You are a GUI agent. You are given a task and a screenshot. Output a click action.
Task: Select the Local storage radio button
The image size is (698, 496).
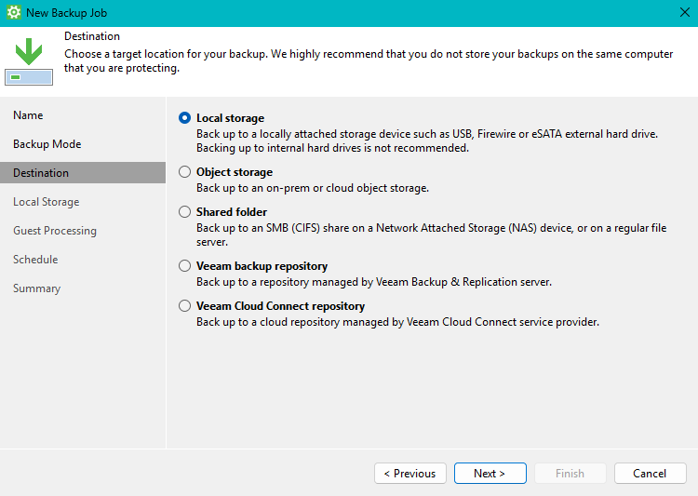pos(185,118)
